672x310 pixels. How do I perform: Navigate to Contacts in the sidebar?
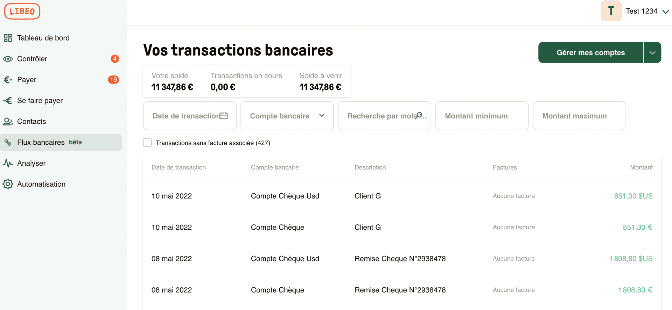coord(31,121)
